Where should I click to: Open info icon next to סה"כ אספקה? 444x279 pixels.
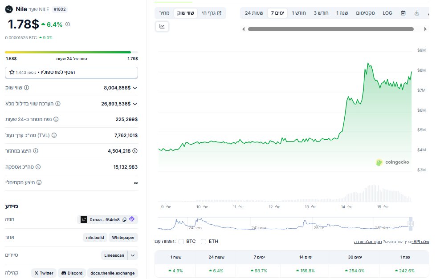click(38, 167)
